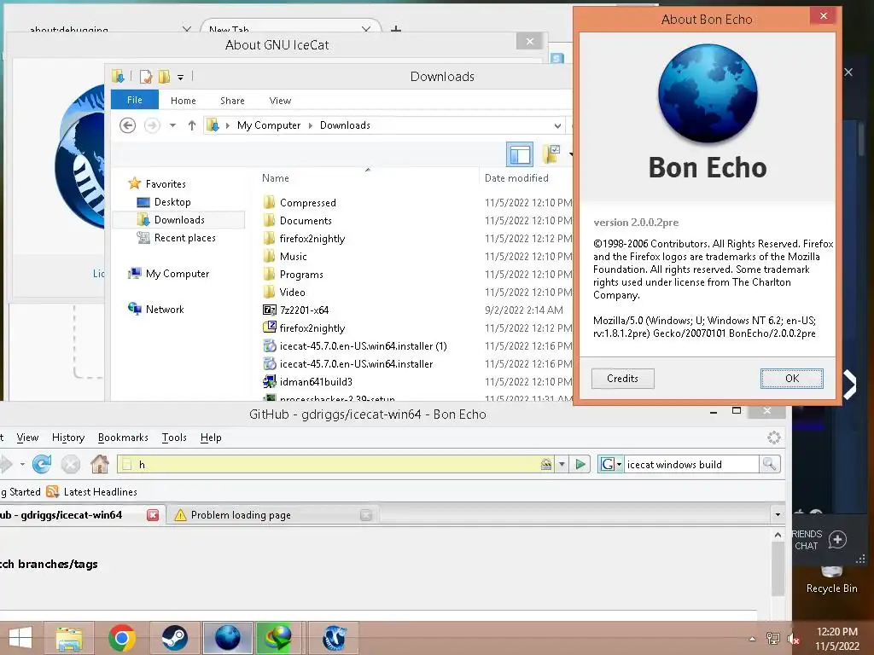Sort by the Date modified column header

point(516,178)
